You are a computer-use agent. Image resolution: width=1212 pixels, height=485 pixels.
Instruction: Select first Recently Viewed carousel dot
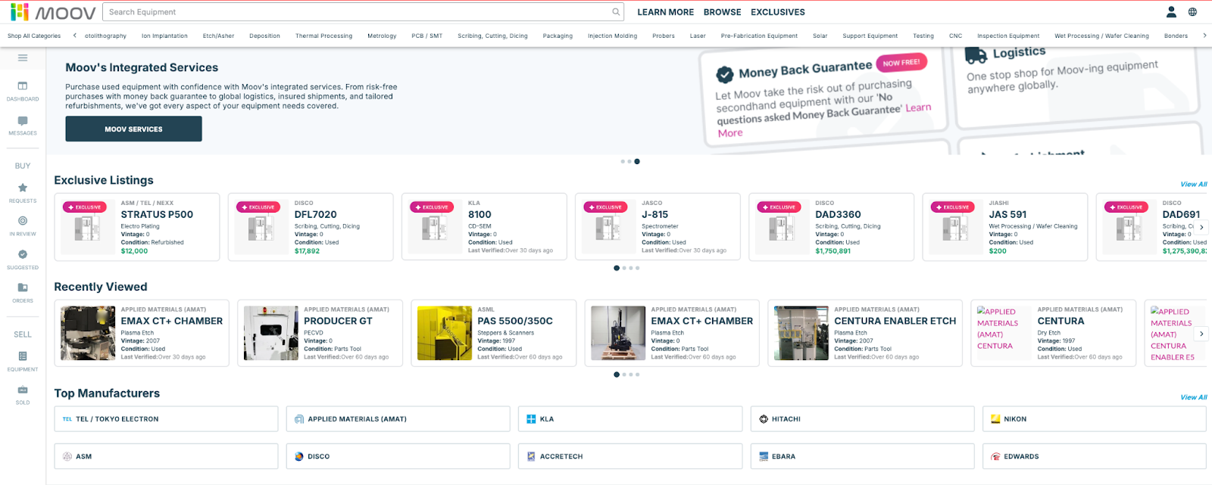tap(617, 375)
